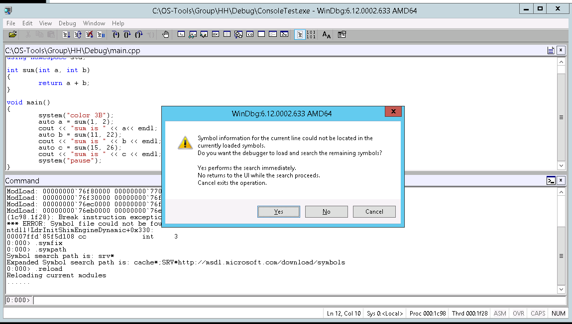Close the WinDbg symbol warning dialog
The image size is (572, 324).
[393, 111]
